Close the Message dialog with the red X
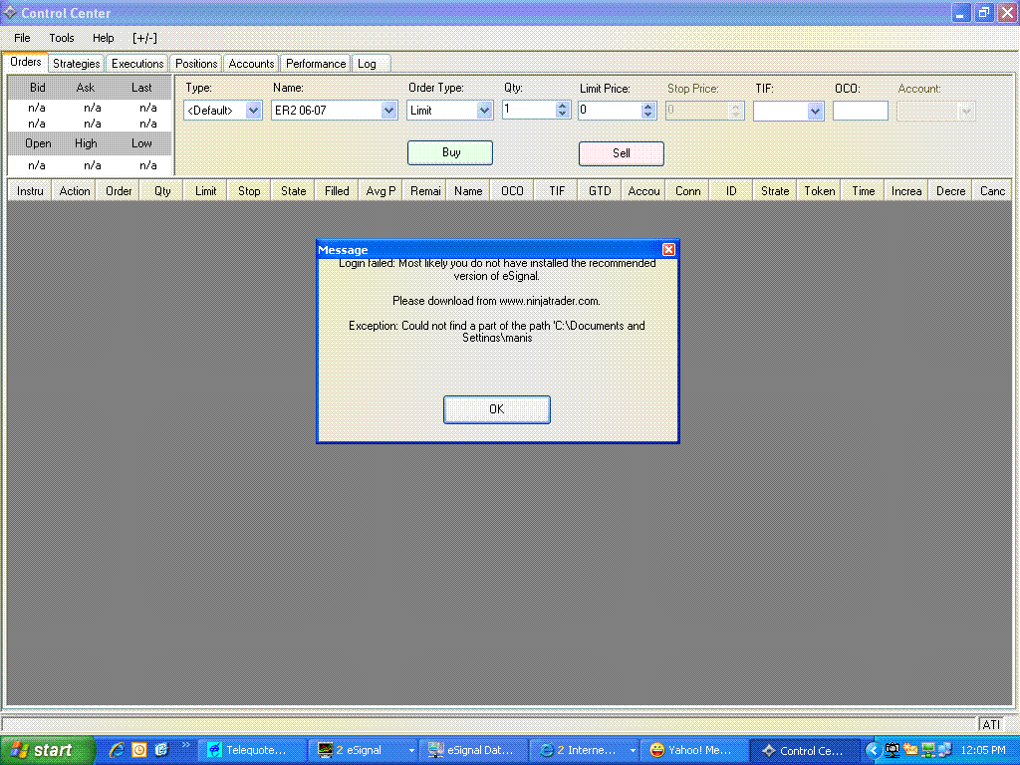Viewport: 1020px width, 765px height. coord(668,250)
